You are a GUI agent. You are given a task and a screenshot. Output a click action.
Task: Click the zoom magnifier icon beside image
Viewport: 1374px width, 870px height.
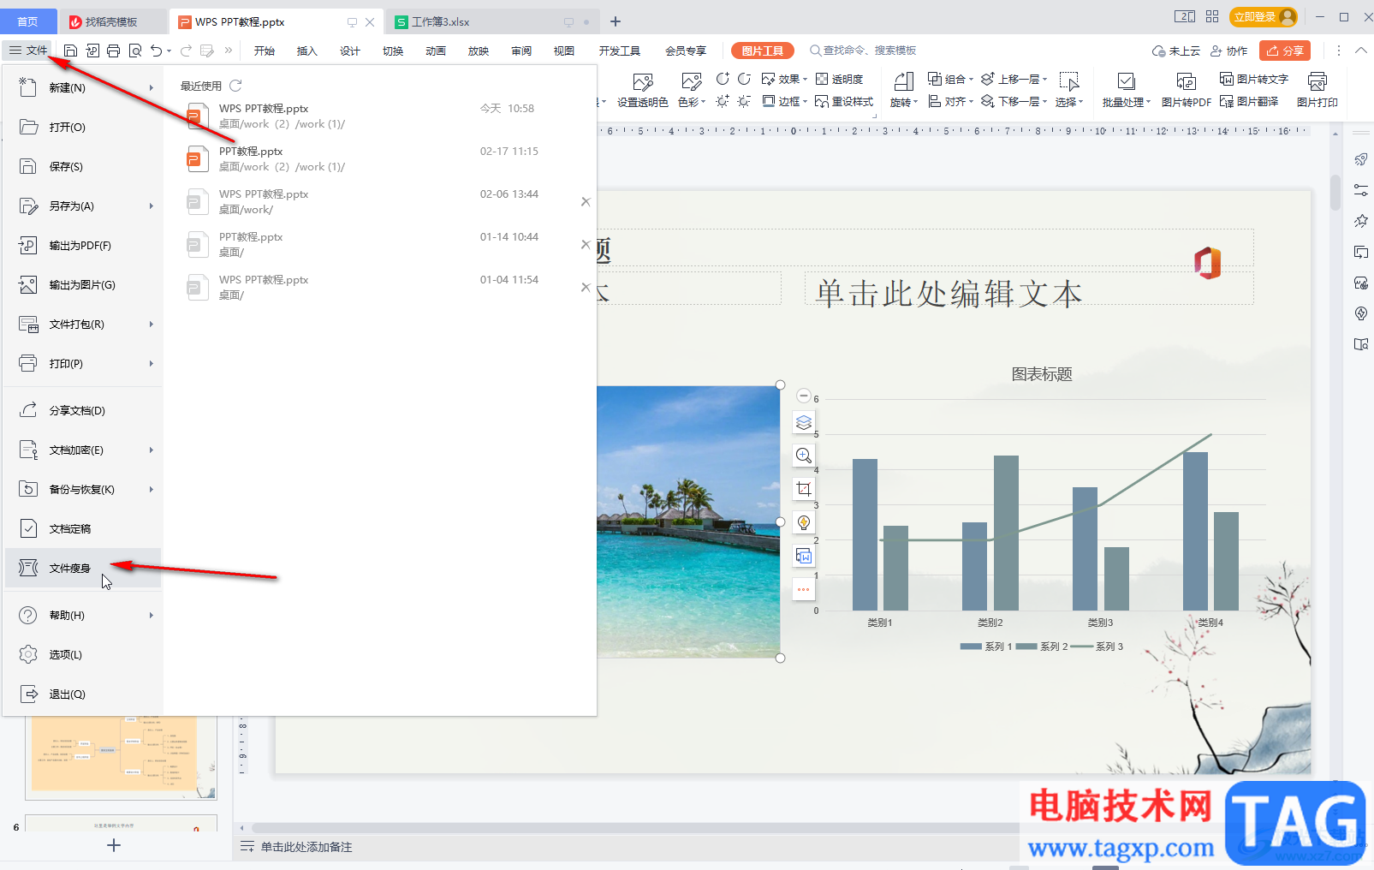[804, 456]
